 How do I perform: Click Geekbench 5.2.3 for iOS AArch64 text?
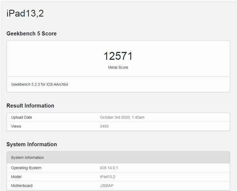pyautogui.click(x=39, y=84)
